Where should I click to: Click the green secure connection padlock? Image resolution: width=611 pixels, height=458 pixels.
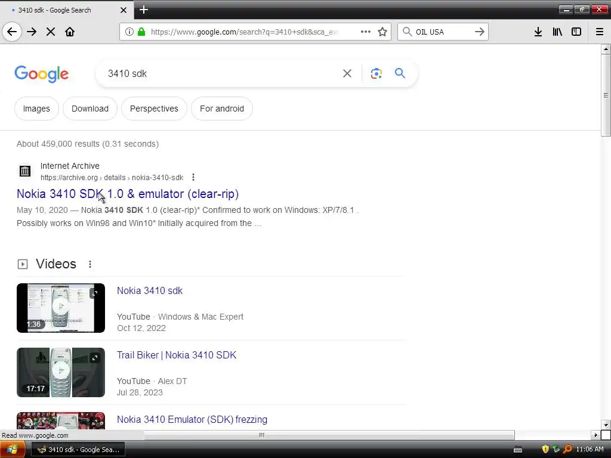(141, 32)
